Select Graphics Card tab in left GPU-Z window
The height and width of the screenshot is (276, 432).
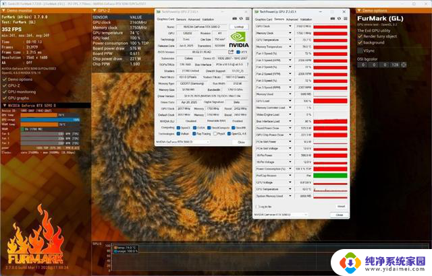pyautogui.click(x=165, y=20)
